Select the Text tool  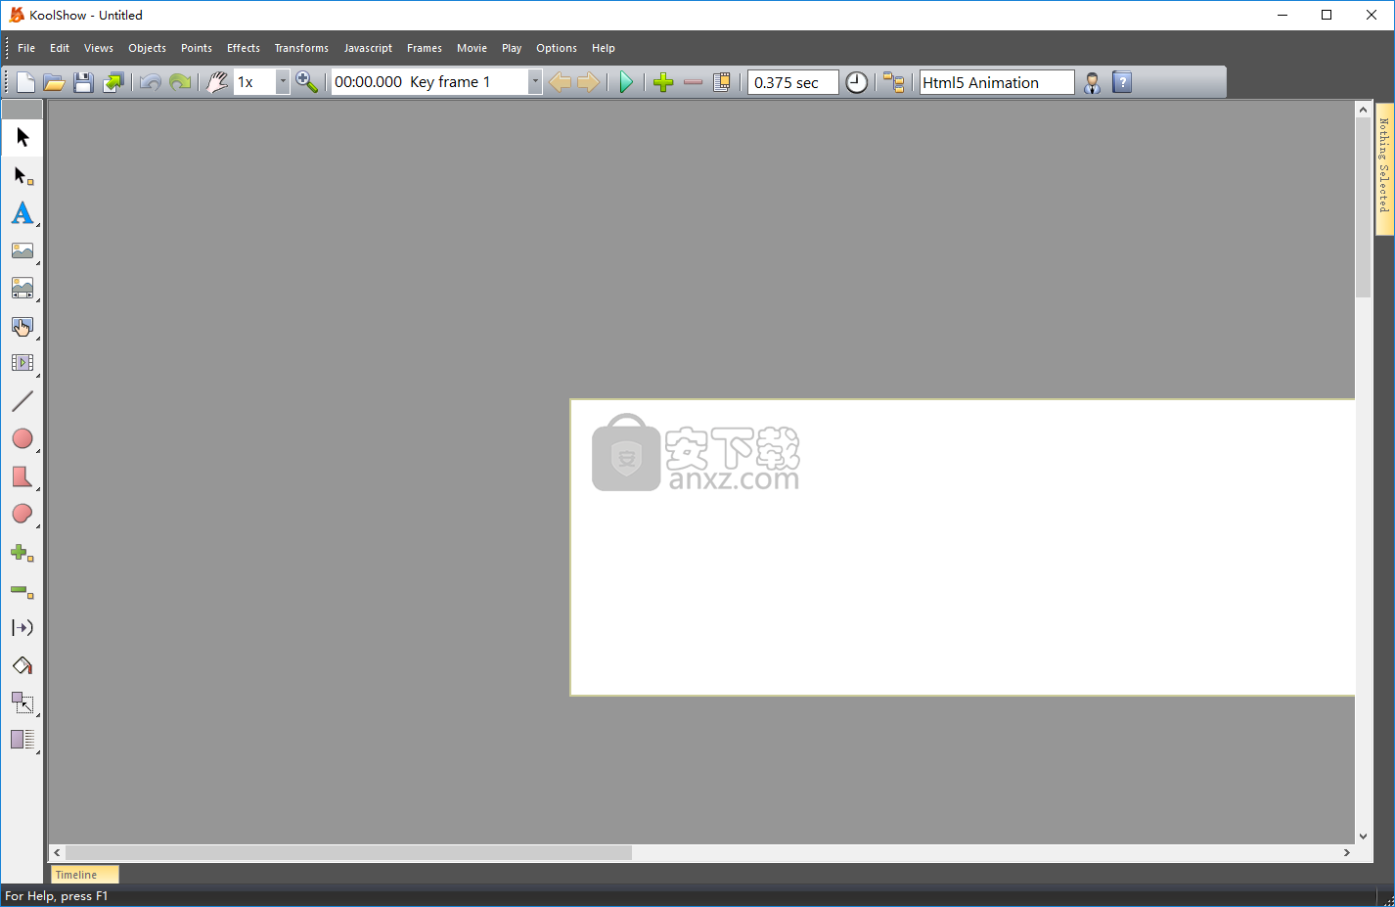click(22, 212)
